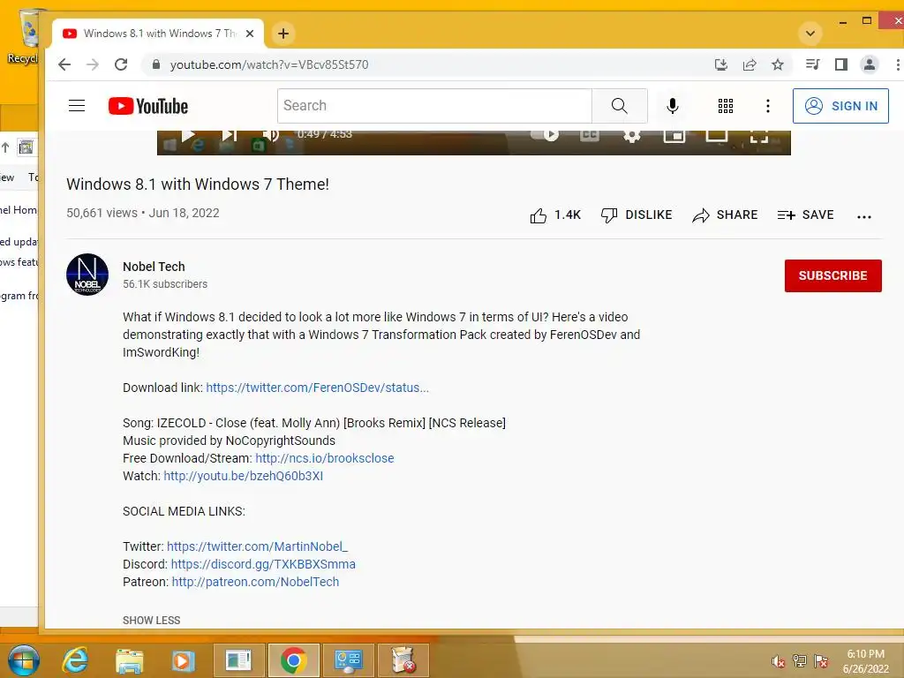904x678 pixels.
Task: Start voice search with the microphone
Action: tap(672, 106)
